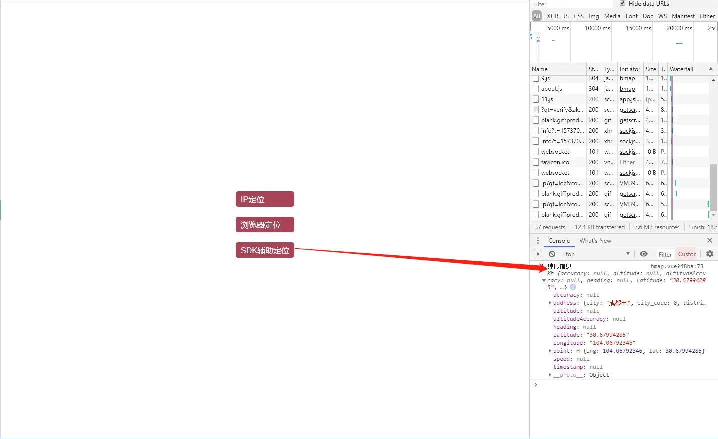Viewport: 718px width, 439px height.
Task: Create a live expression with eye icon
Action: point(644,254)
